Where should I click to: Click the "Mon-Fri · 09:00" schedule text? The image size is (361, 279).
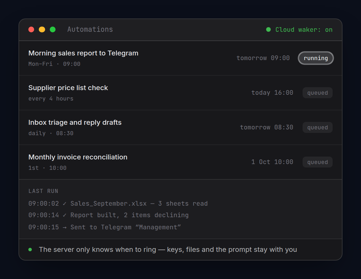(54, 64)
